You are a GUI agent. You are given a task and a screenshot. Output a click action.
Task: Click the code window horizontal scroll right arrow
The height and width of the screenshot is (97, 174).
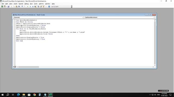click(153, 67)
